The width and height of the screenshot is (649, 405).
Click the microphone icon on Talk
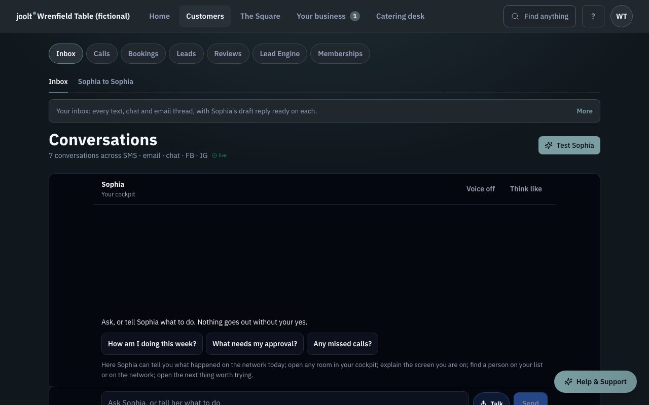pyautogui.click(x=484, y=403)
